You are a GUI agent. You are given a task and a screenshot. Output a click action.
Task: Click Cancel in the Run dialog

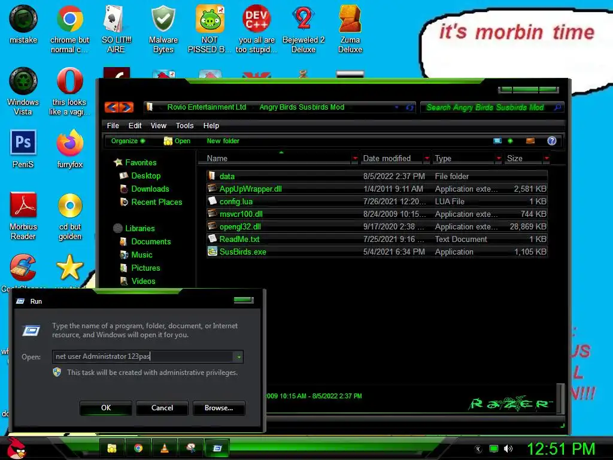click(162, 408)
